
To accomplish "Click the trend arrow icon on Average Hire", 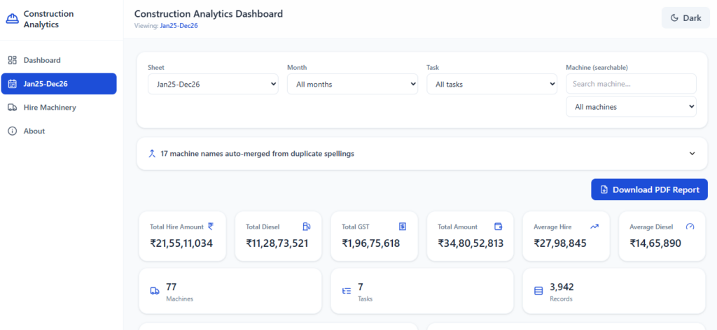I will pyautogui.click(x=594, y=227).
